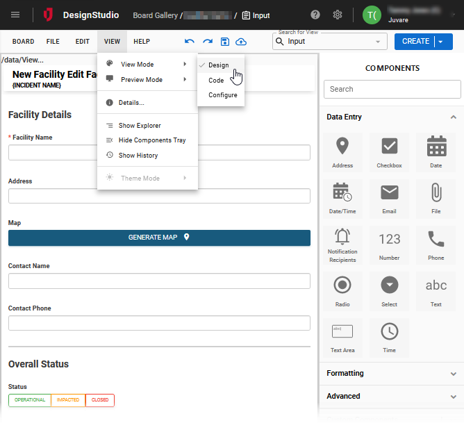Set status to CLOSED
This screenshot has height=423, width=464.
tap(100, 400)
